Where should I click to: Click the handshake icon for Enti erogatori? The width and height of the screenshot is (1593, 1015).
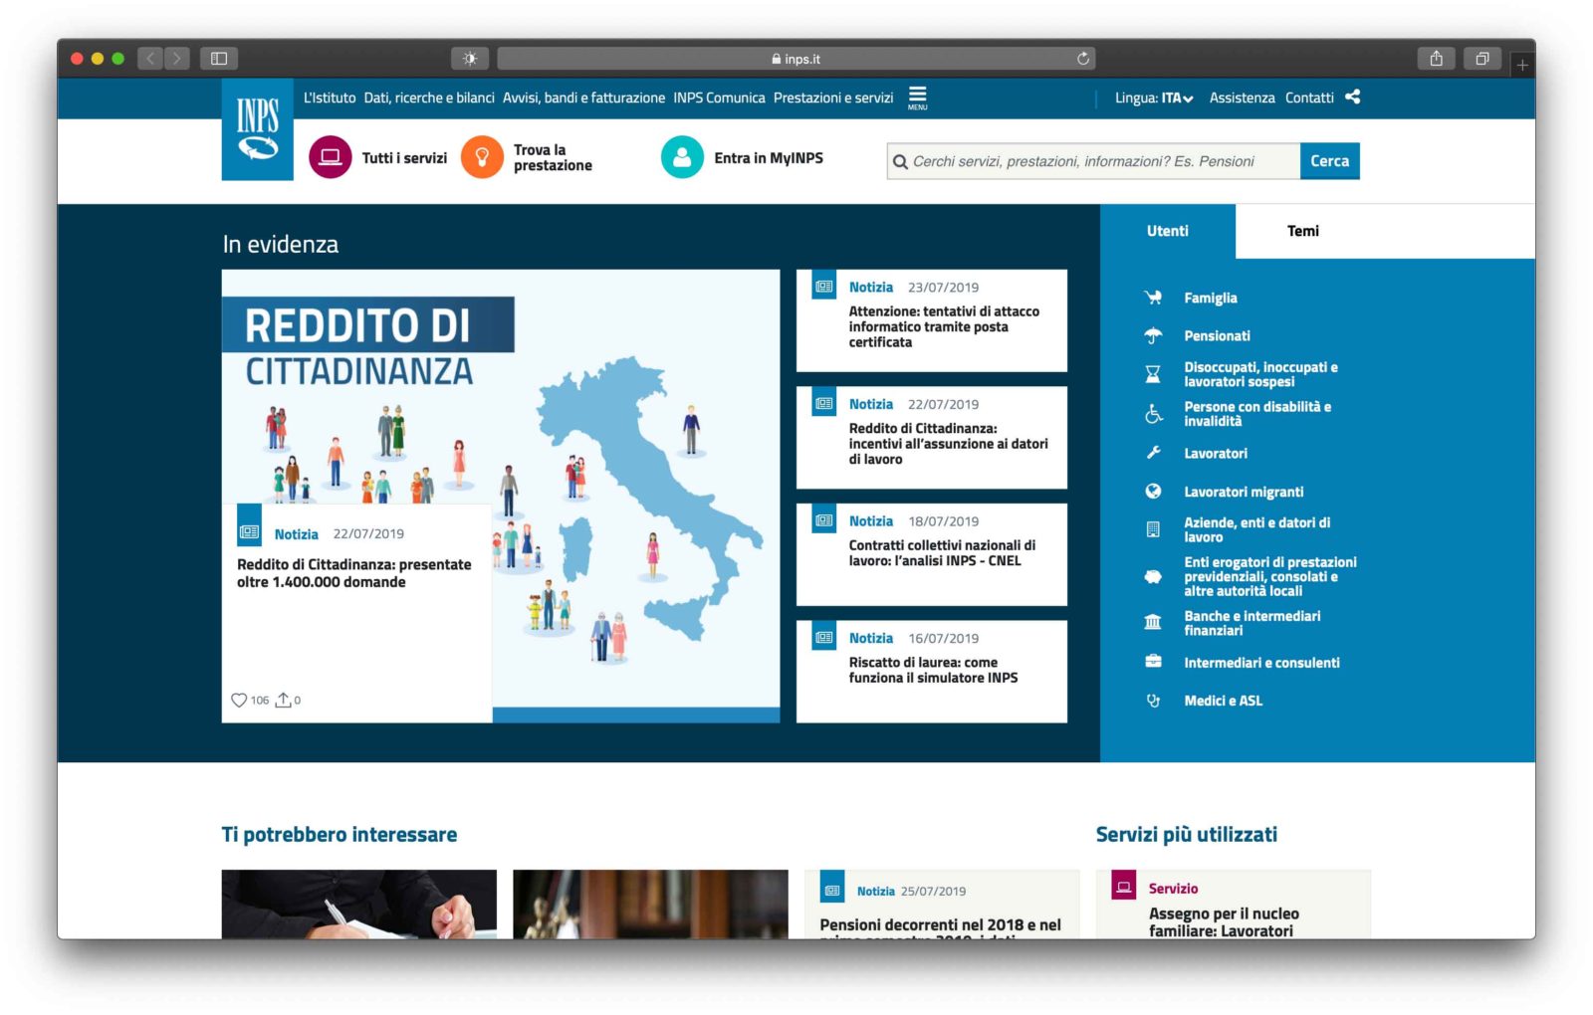pos(1153,576)
